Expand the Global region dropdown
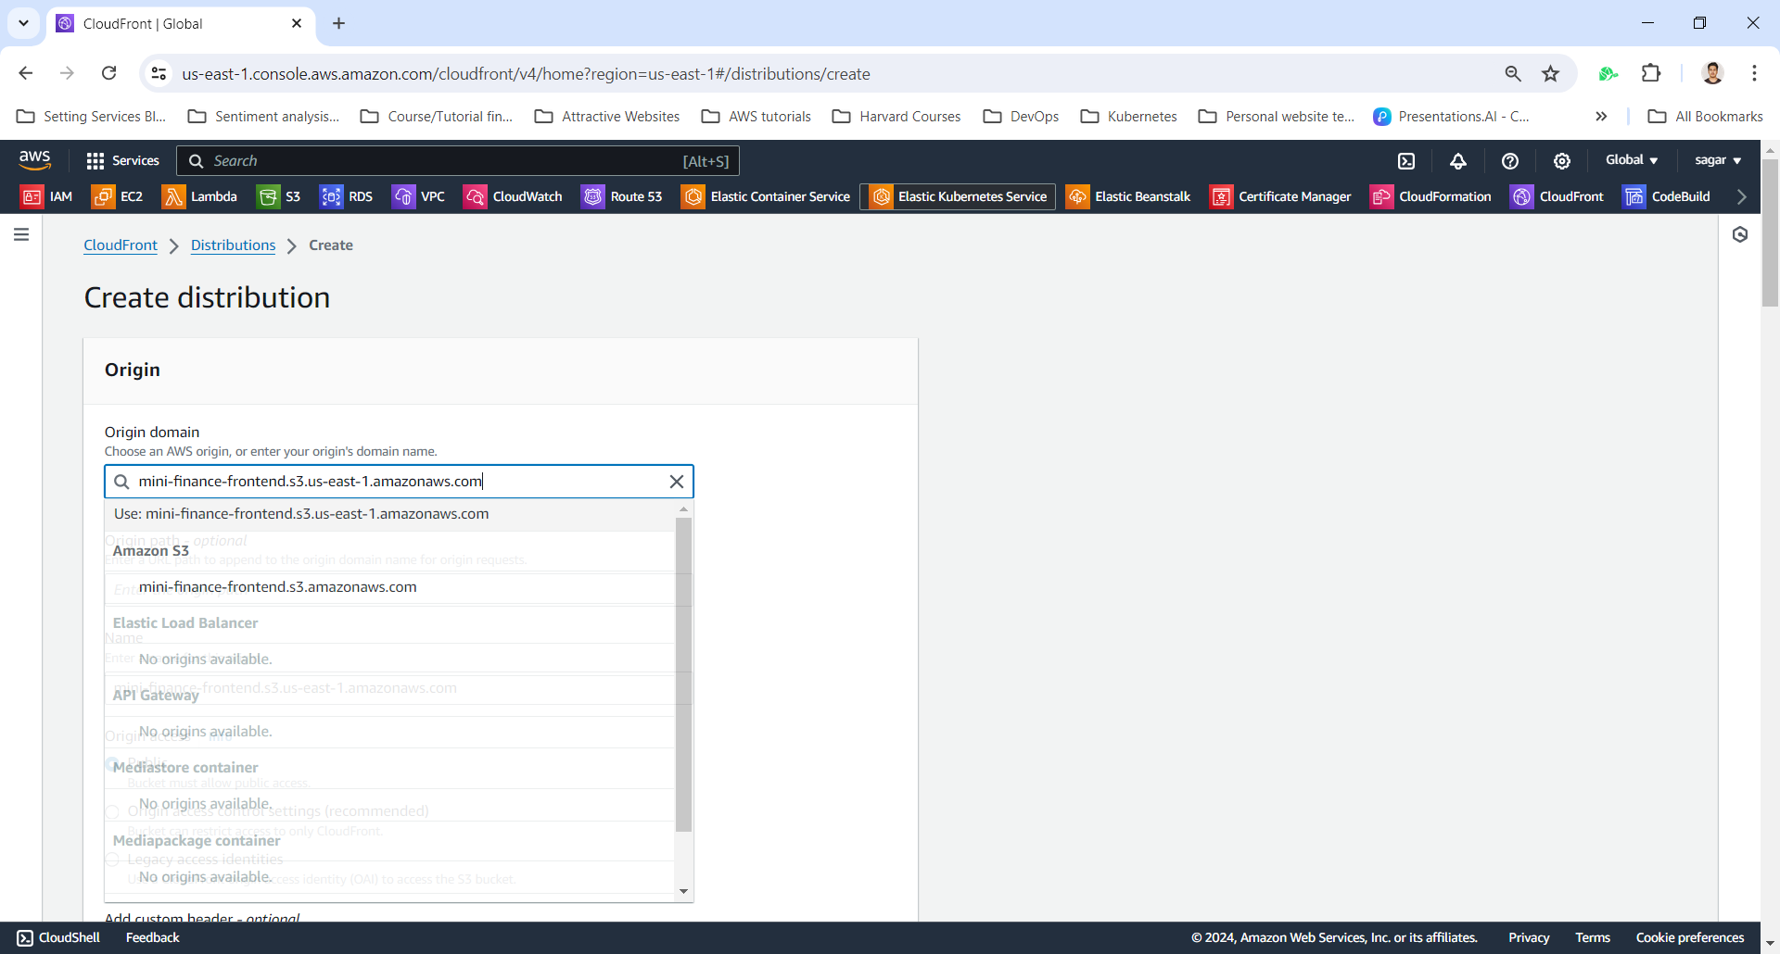Image resolution: width=1780 pixels, height=954 pixels. (1632, 160)
